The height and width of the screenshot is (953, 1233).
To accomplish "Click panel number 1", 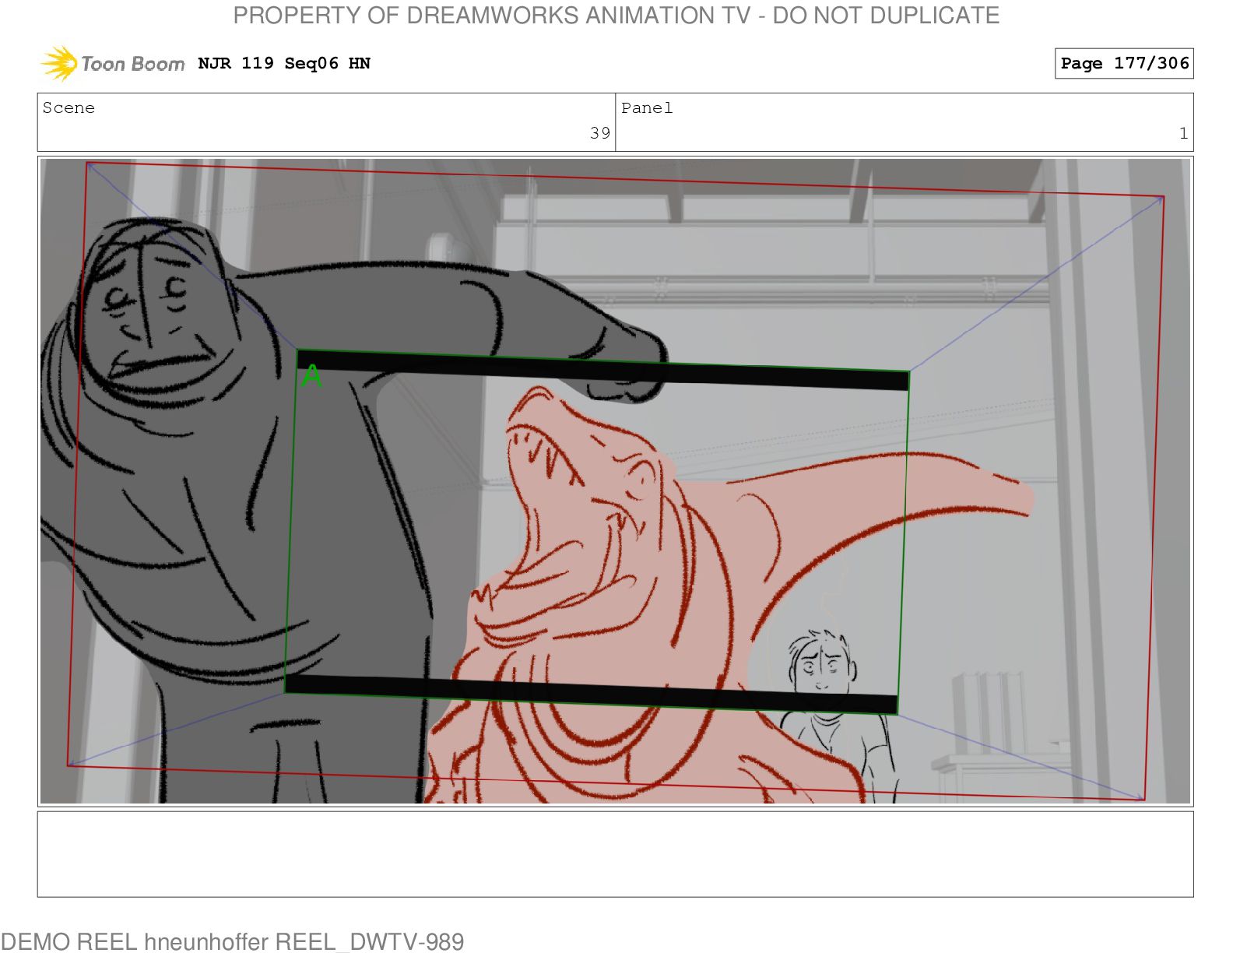I will [1183, 133].
